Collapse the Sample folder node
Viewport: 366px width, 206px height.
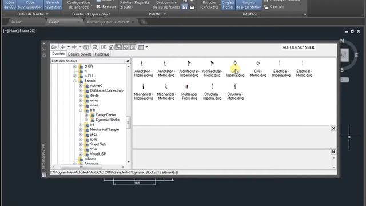pos(75,81)
